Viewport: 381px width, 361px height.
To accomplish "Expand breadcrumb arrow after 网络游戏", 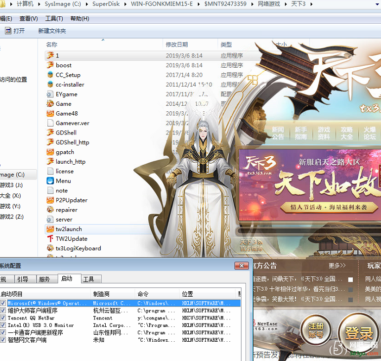I will click(x=286, y=4).
